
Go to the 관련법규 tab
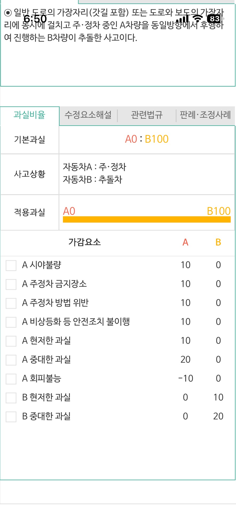[x=147, y=115]
